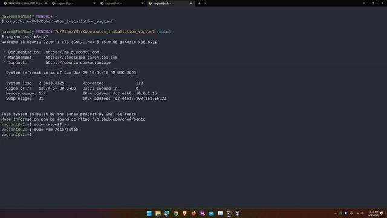Screen dimensions: 387x218
Task: Click the https://landscape.canonical.com link
Action: point(82,58)
